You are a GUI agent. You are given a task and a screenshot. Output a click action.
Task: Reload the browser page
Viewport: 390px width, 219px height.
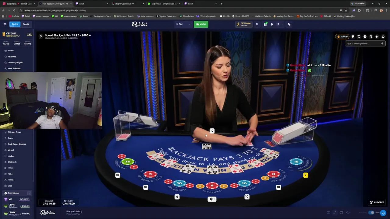tap(14, 10)
